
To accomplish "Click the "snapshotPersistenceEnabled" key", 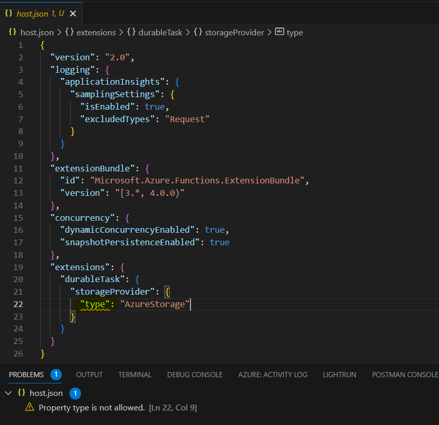I will tap(130, 242).
